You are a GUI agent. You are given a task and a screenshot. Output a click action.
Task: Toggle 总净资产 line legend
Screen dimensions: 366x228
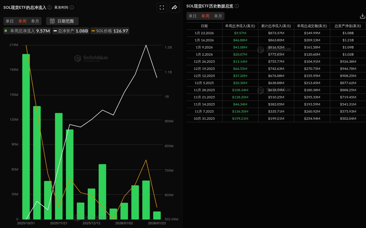click(x=71, y=31)
